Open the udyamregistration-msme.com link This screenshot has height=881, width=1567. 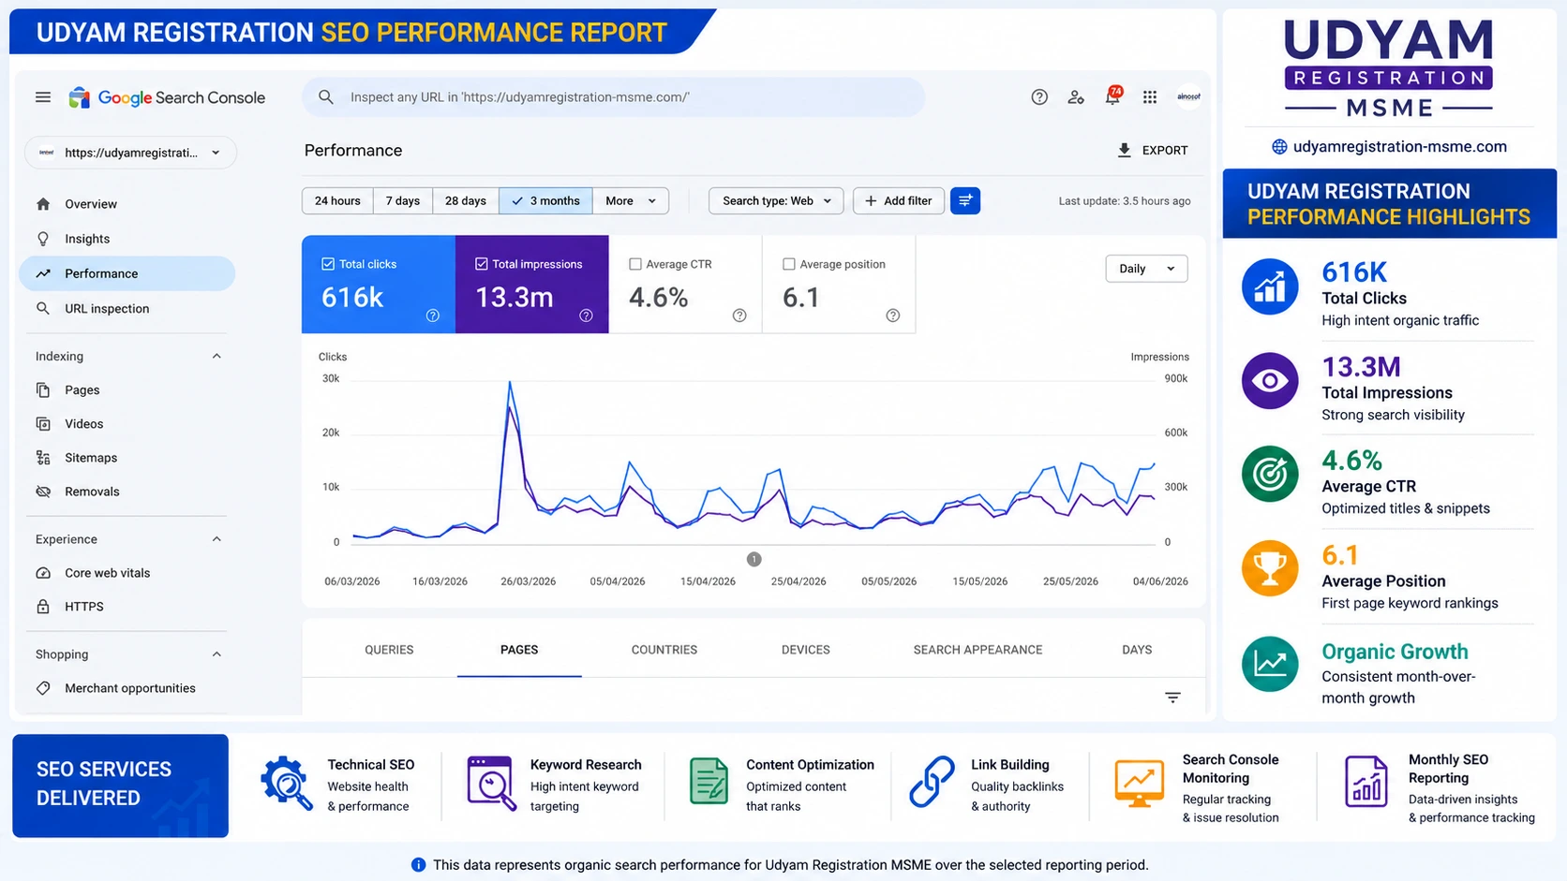click(1389, 146)
